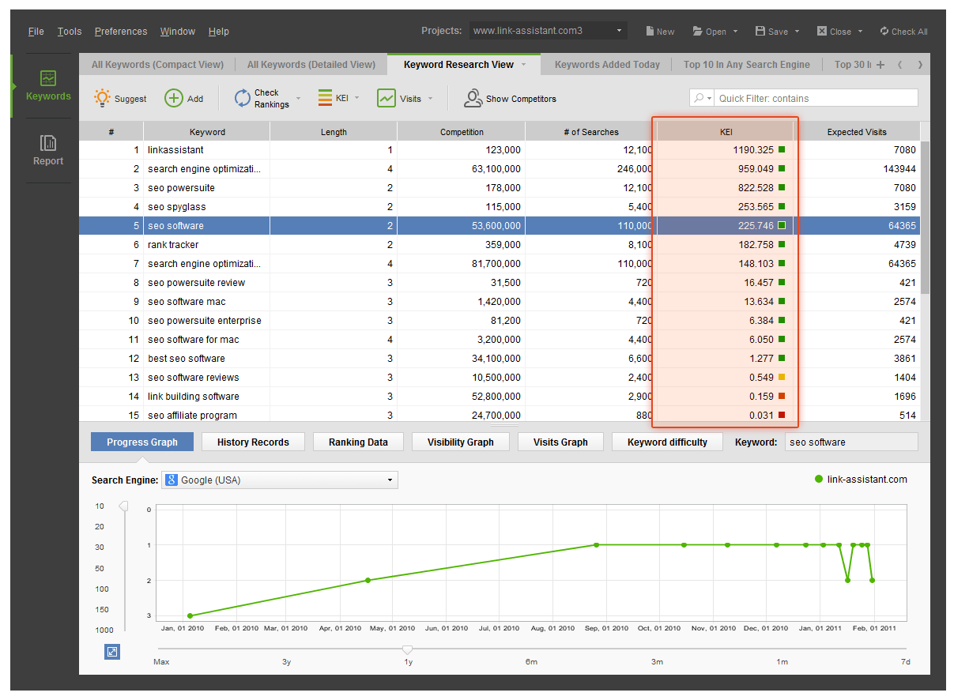Image resolution: width=954 pixels, height=700 pixels.
Task: Open the File menu
Action: click(36, 32)
